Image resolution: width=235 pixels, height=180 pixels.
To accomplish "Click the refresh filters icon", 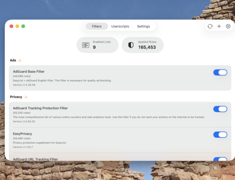I will click(210, 26).
